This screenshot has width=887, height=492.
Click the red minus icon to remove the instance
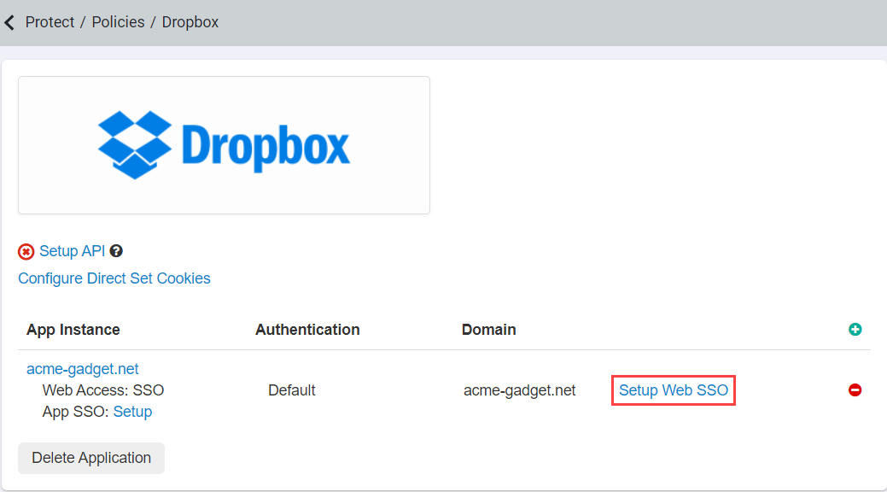[x=855, y=389]
